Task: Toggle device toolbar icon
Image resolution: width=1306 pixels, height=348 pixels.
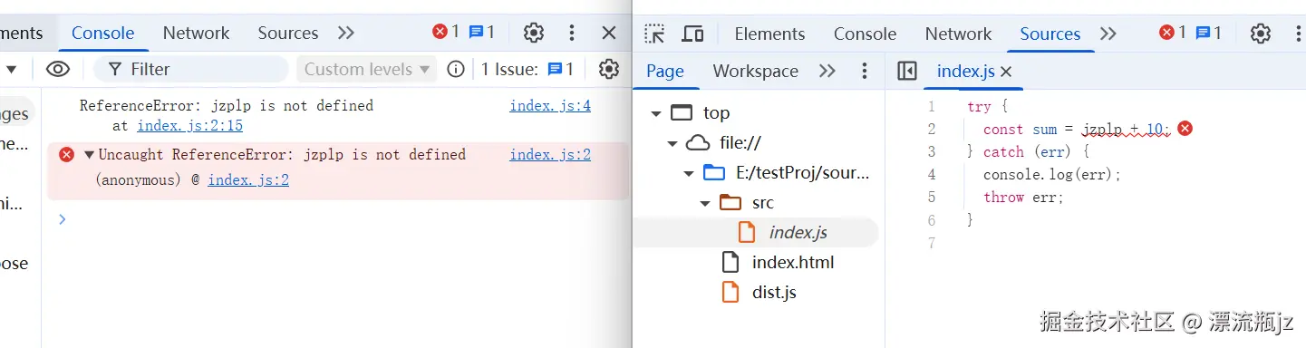Action: pyautogui.click(x=692, y=34)
